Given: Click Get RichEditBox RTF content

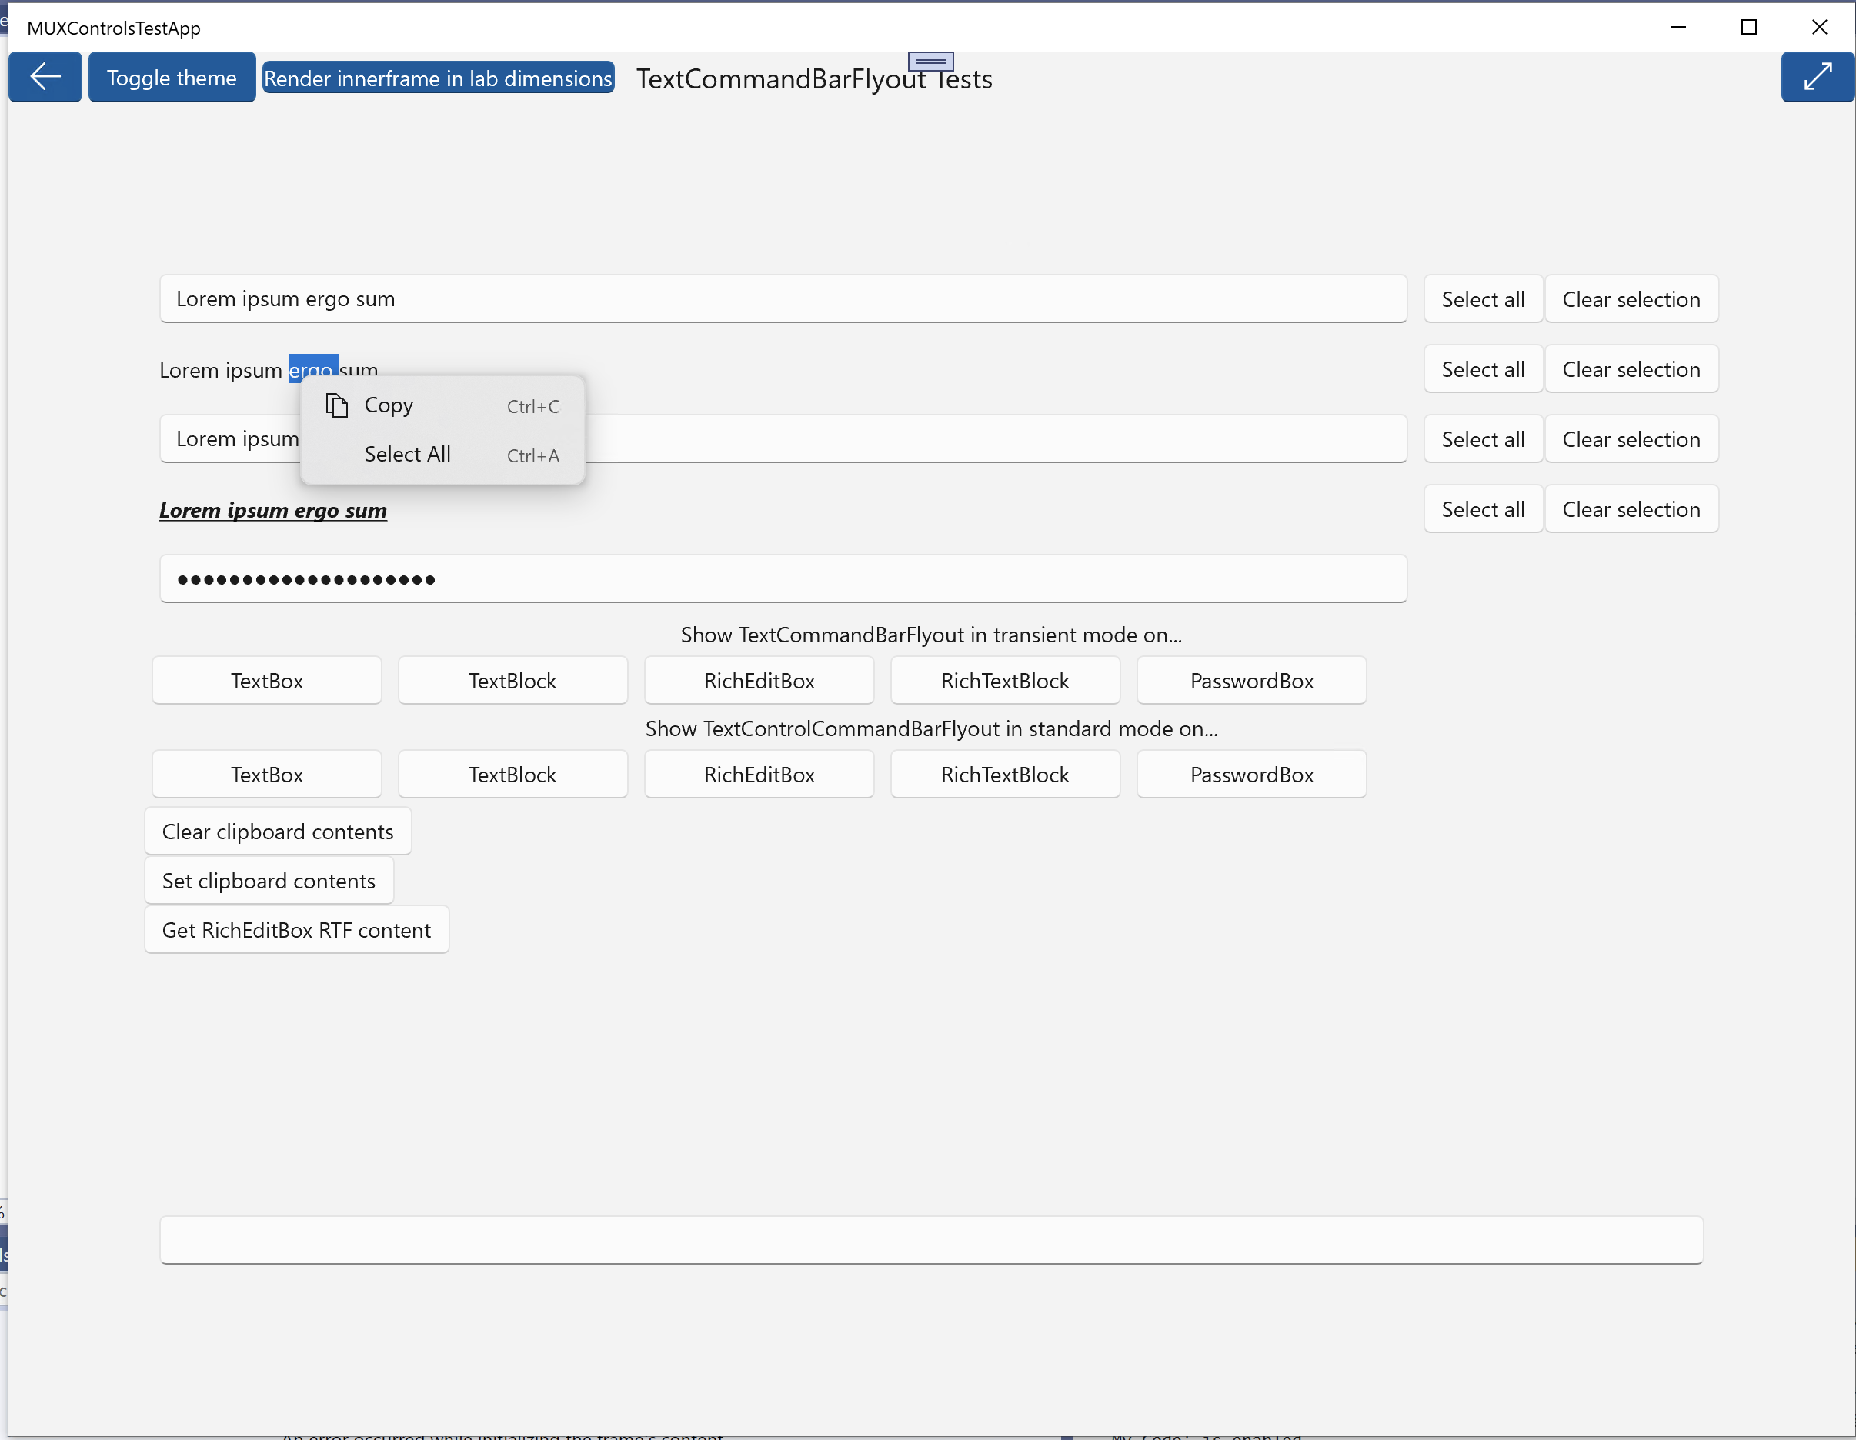Looking at the screenshot, I should pyautogui.click(x=296, y=929).
